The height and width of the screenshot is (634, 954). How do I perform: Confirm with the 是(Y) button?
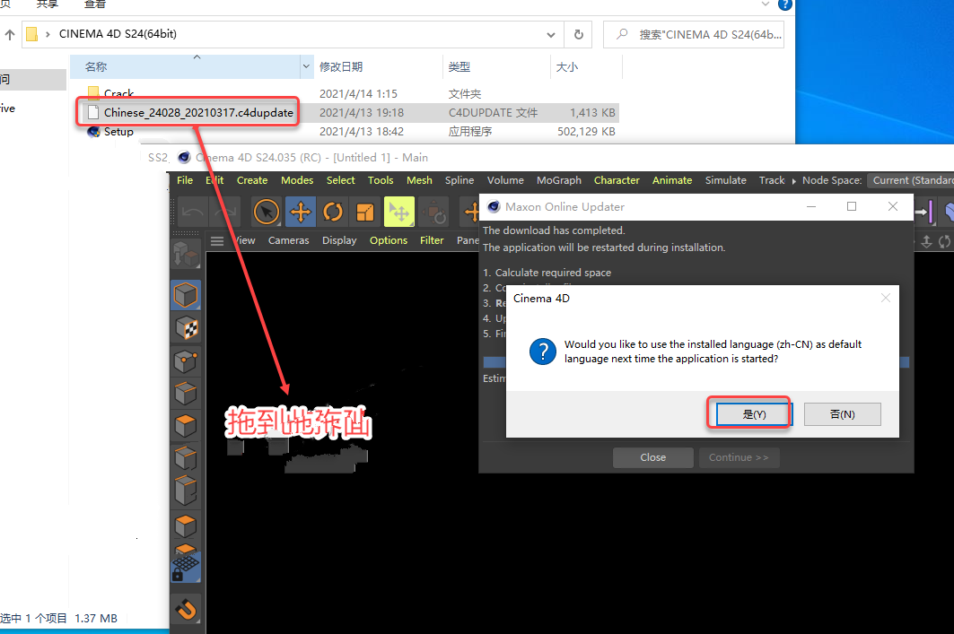coord(754,414)
